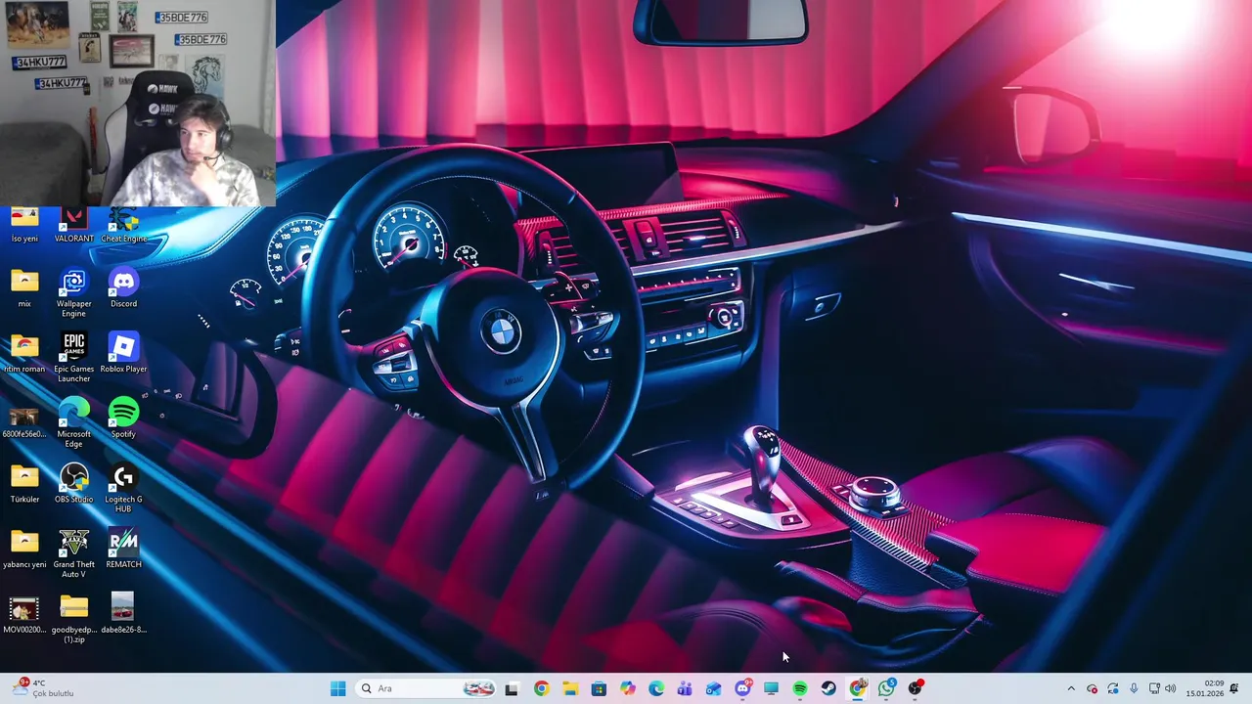Expand the hidden system tray icons
The height and width of the screenshot is (704, 1252).
pyautogui.click(x=1071, y=688)
